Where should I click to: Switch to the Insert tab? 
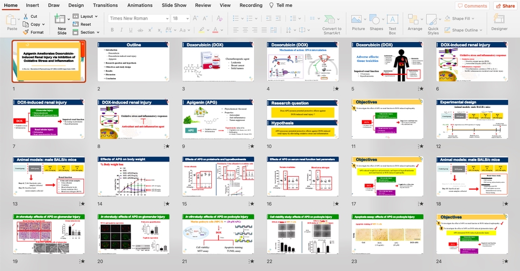pos(32,5)
